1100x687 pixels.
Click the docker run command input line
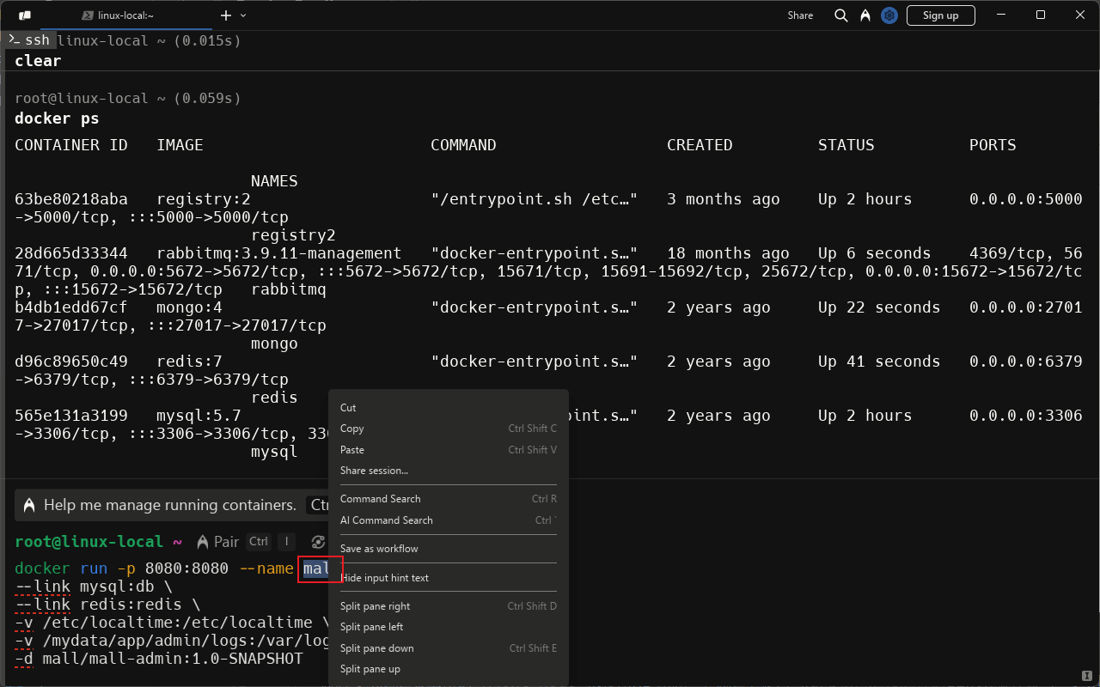155,568
